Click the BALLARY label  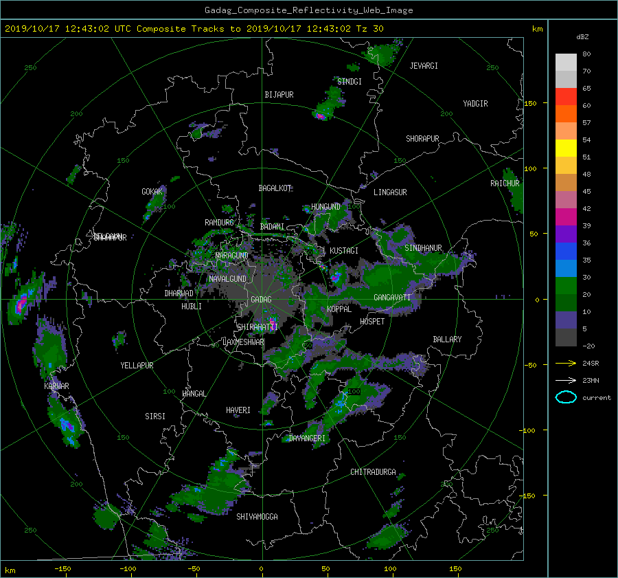pos(447,340)
